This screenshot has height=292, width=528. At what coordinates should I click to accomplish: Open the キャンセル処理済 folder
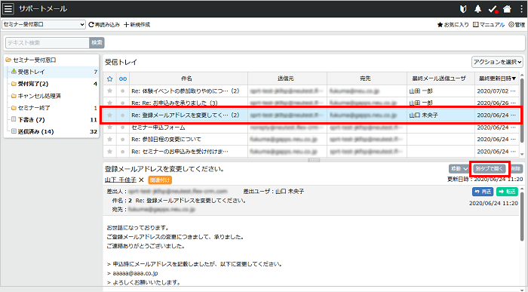39,96
